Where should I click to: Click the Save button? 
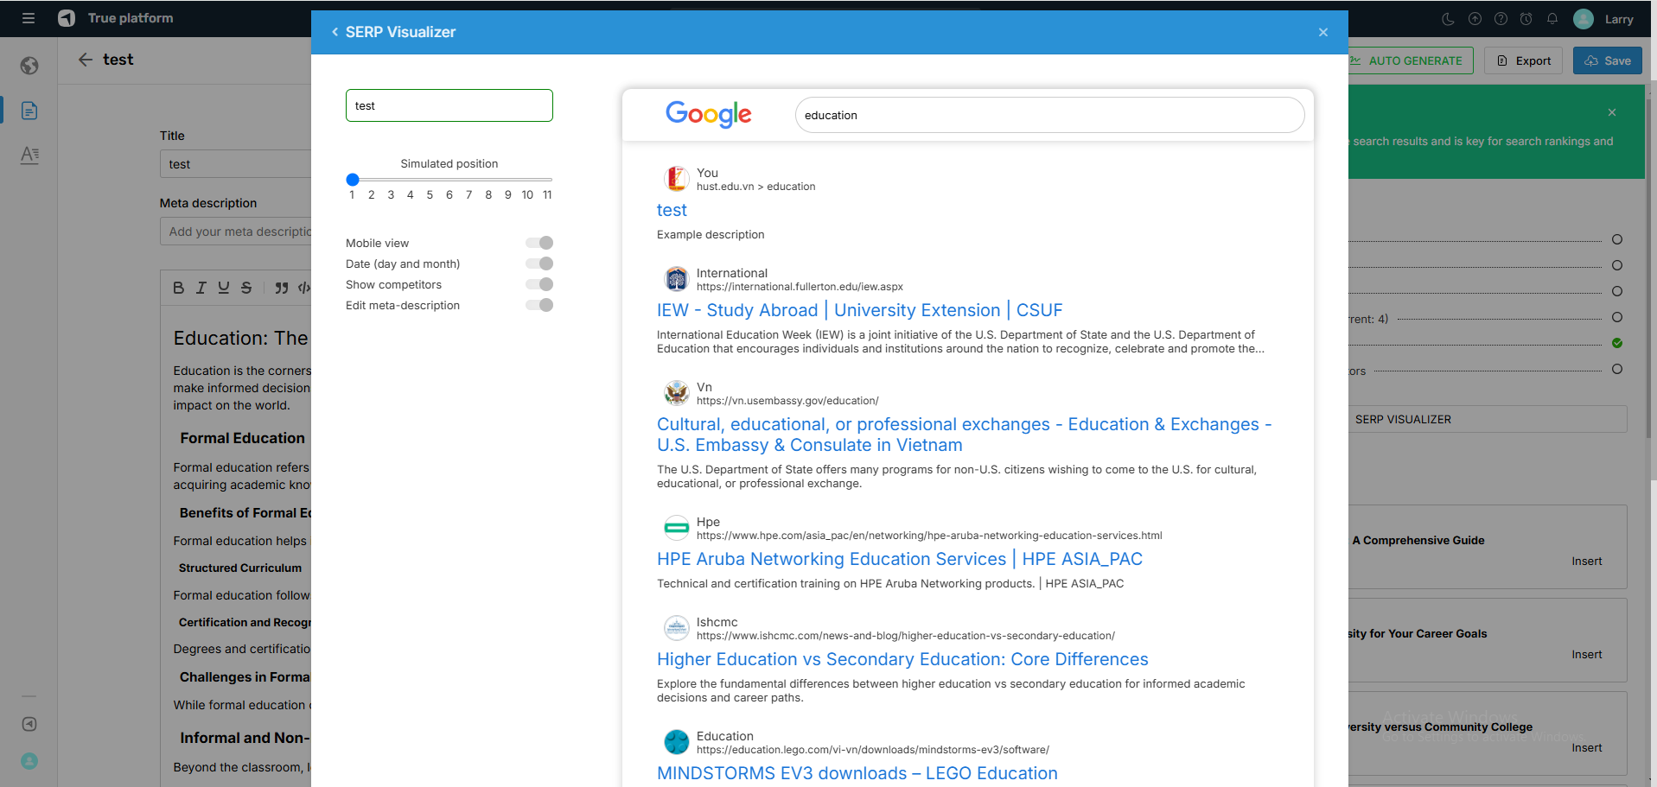click(x=1607, y=60)
